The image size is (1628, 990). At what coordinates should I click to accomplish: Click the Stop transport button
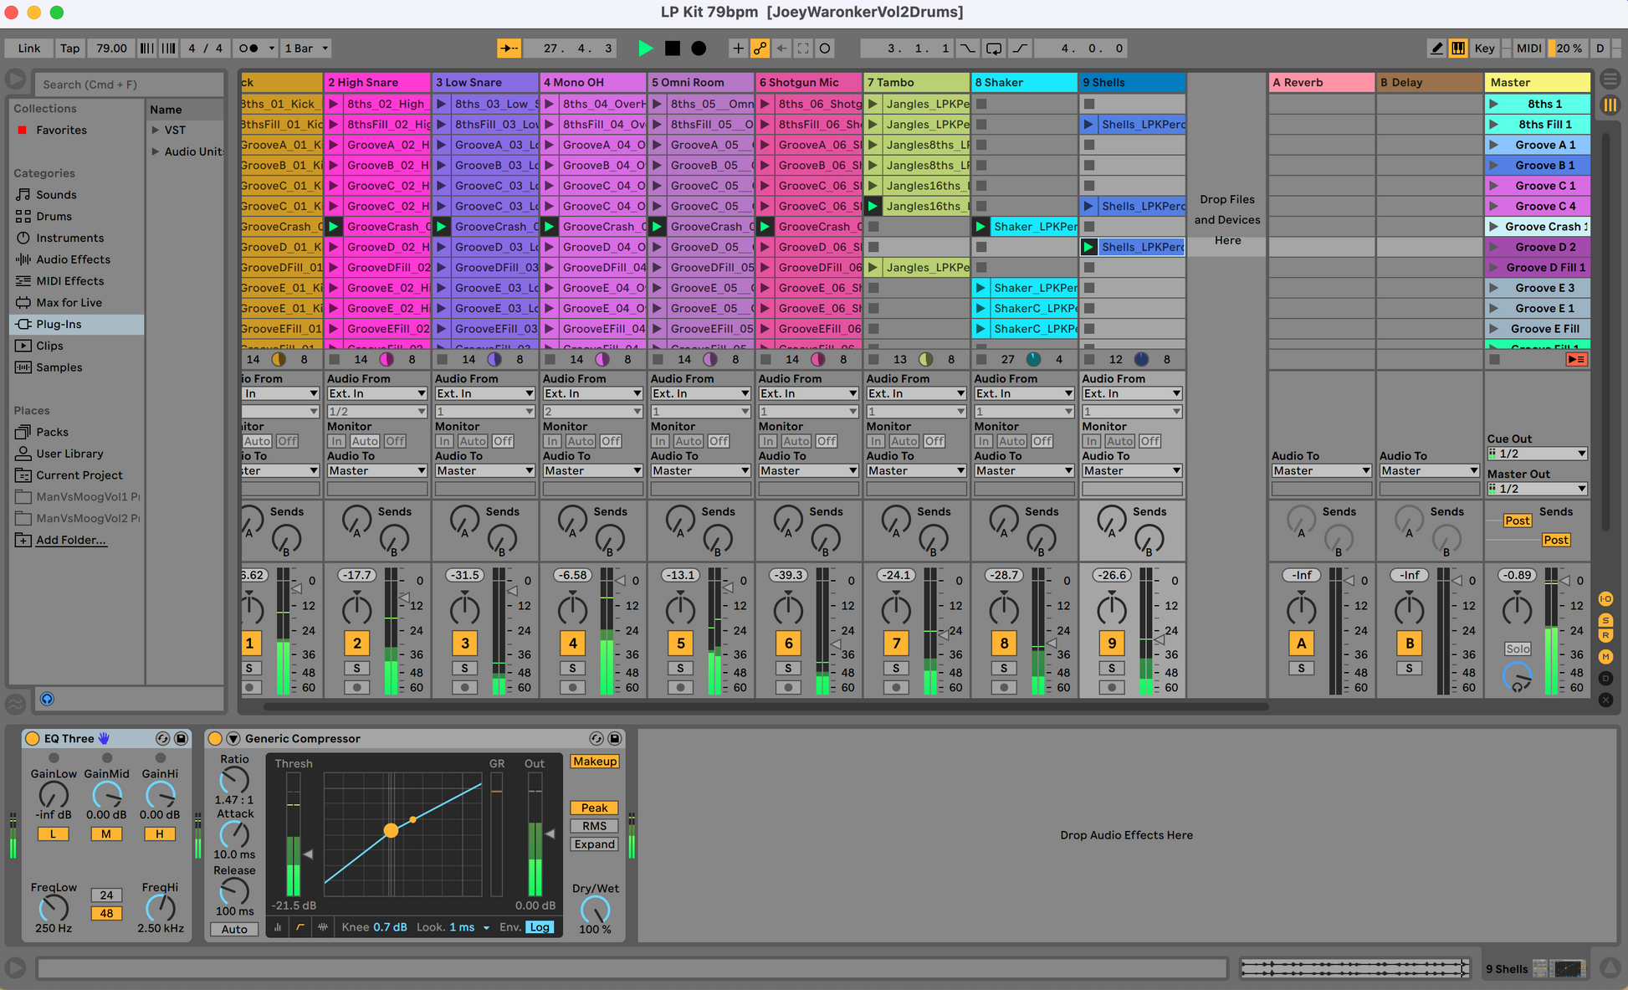(x=672, y=49)
